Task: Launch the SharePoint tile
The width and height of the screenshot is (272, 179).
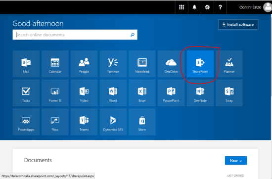Action: pos(200,64)
